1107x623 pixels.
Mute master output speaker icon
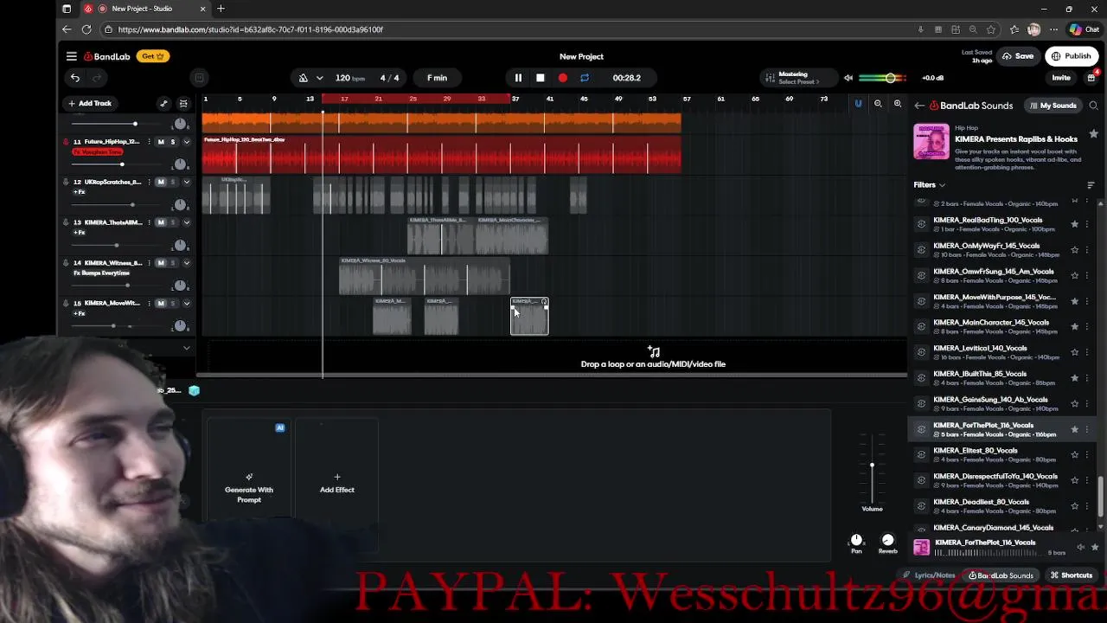848,78
